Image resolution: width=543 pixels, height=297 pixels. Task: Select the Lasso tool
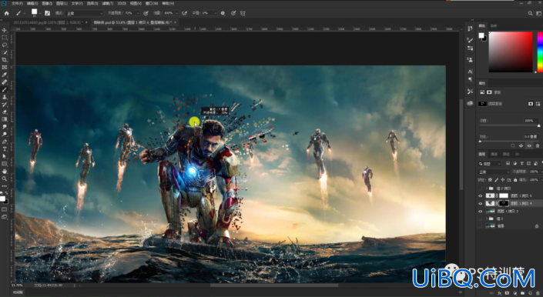[x=5, y=45]
